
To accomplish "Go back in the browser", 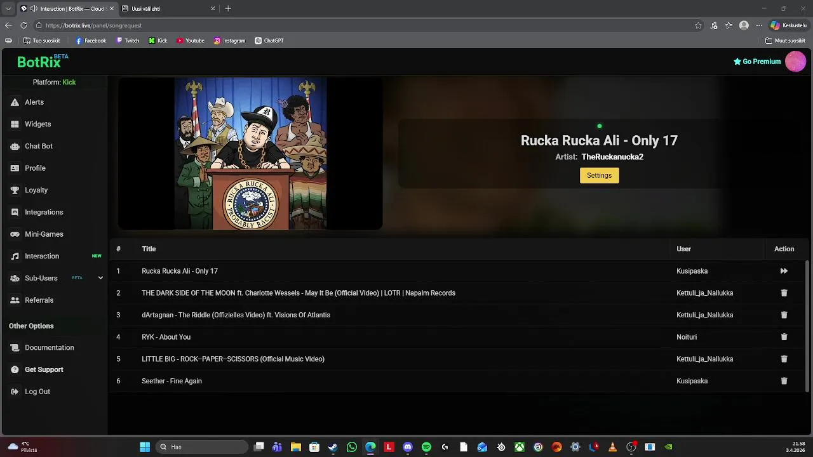I will [x=8, y=25].
